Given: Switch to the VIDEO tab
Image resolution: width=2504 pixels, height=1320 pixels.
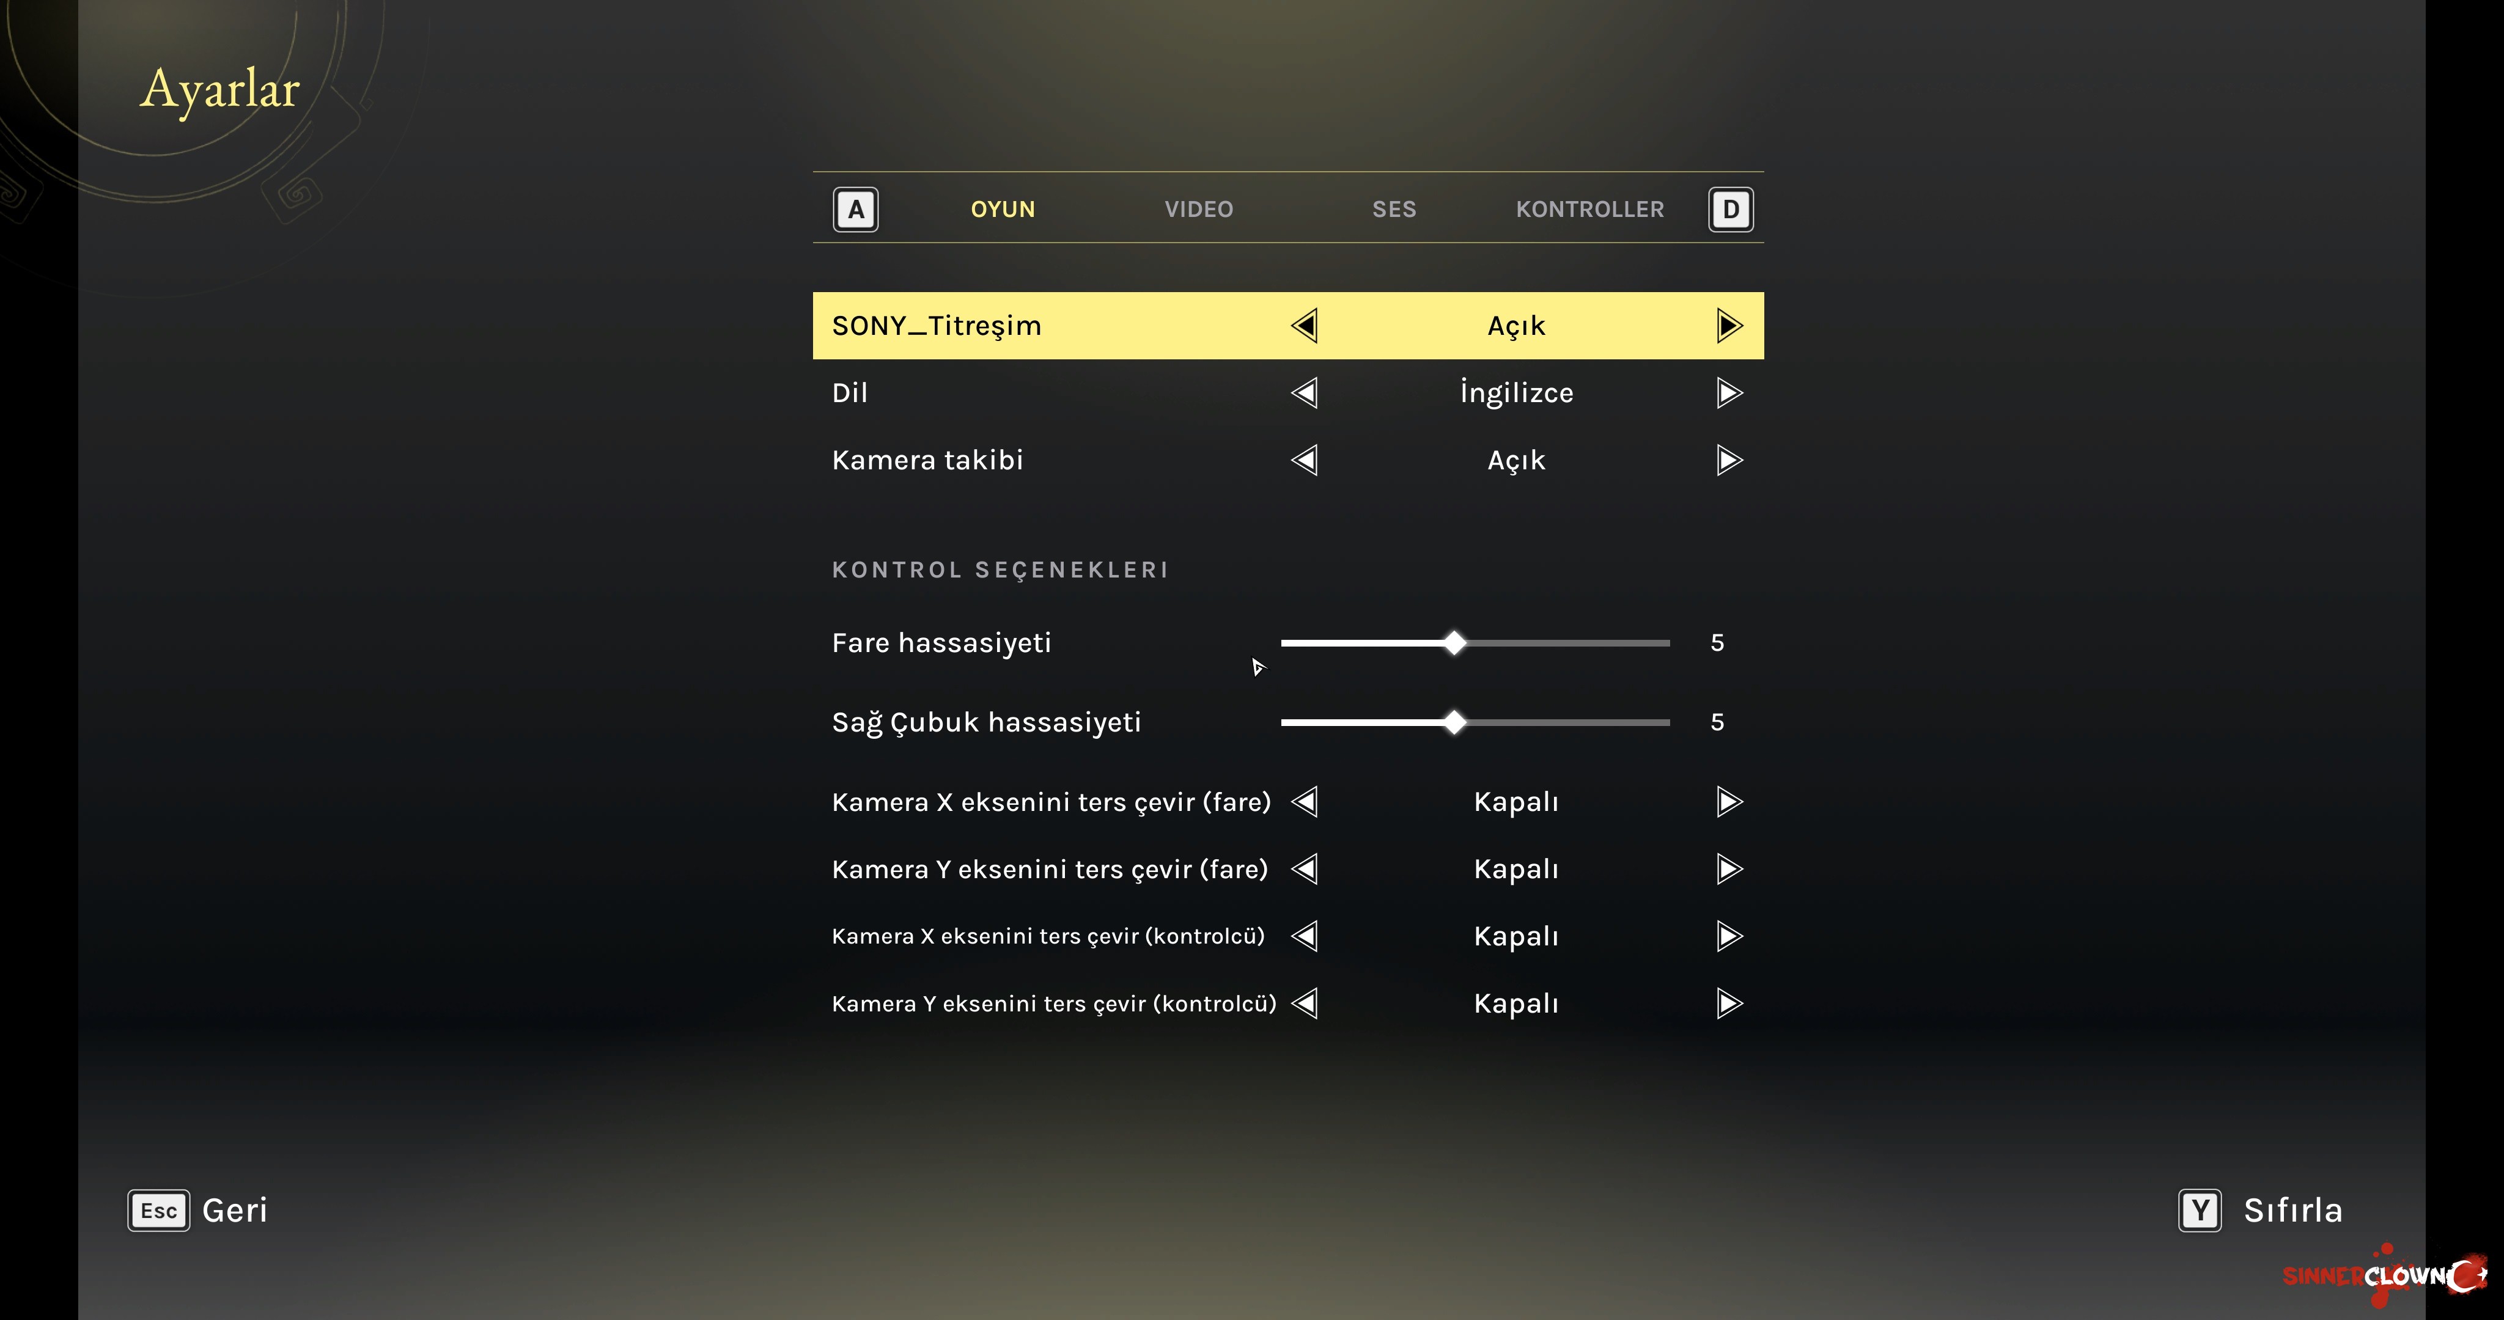Looking at the screenshot, I should [x=1199, y=209].
